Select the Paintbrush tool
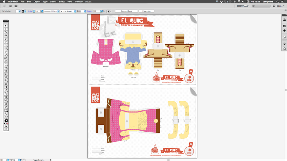The image size is (287, 161). [x=6, y=51]
